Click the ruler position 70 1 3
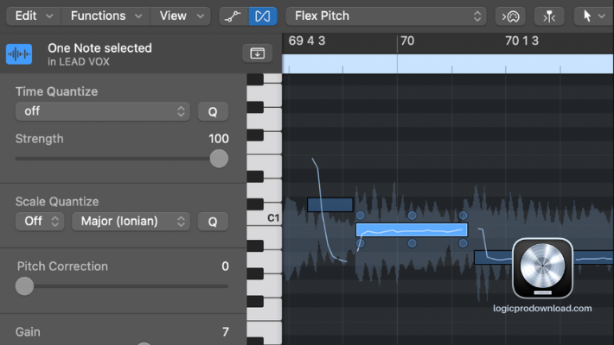 [522, 41]
